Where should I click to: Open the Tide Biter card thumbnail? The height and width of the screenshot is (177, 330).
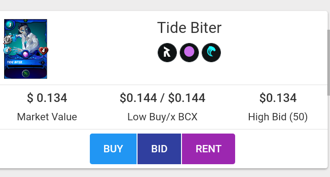tap(26, 49)
